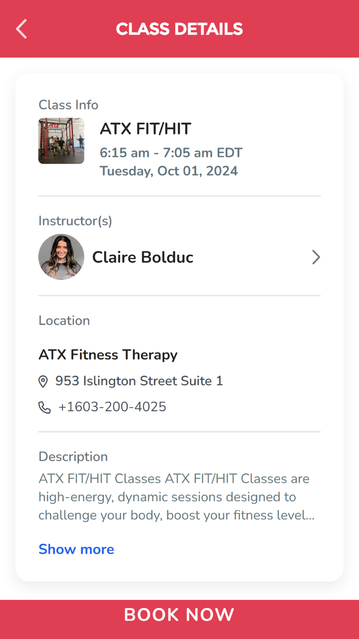Open the ATX FIT/HIT class thumbnail

pyautogui.click(x=61, y=141)
